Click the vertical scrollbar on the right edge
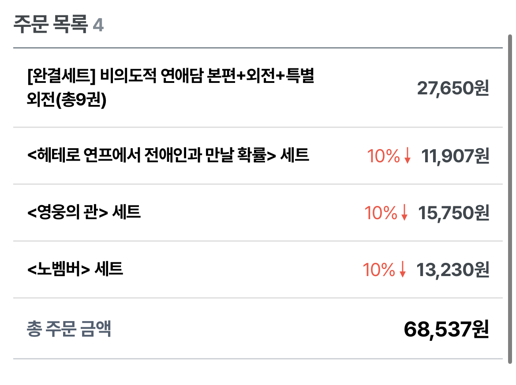 click(x=510, y=198)
